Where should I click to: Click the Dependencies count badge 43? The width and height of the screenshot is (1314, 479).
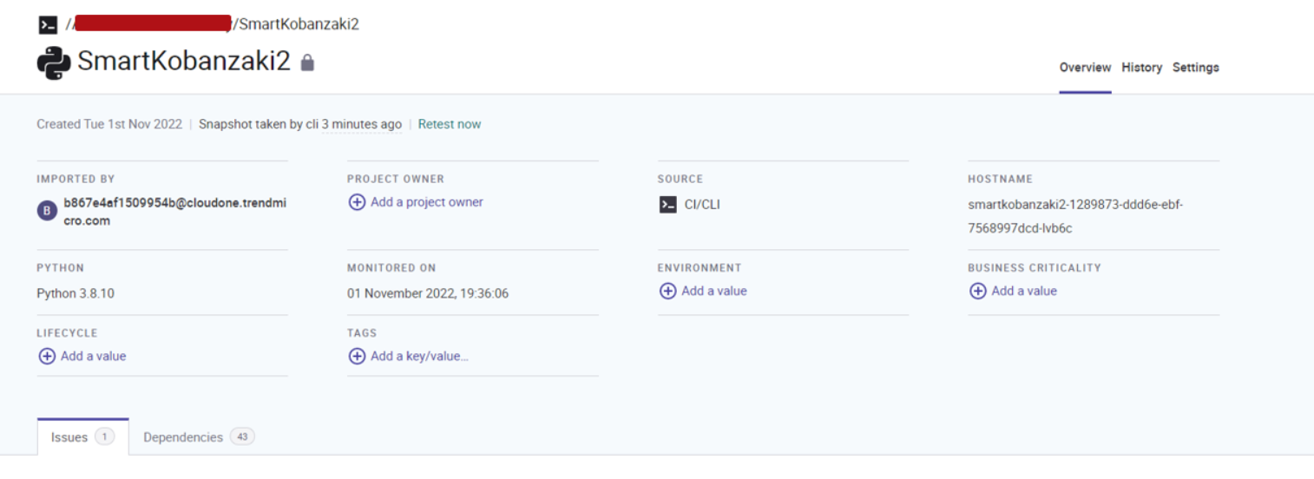coord(242,437)
